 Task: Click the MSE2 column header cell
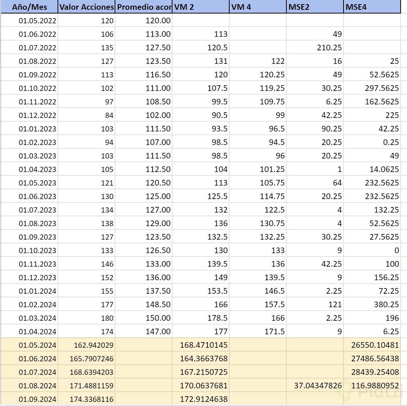315,7
